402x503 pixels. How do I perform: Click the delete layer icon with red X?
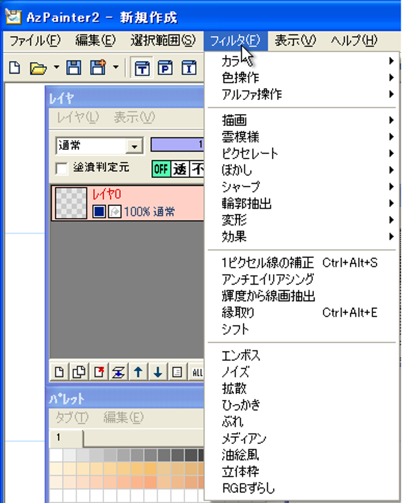(x=99, y=372)
